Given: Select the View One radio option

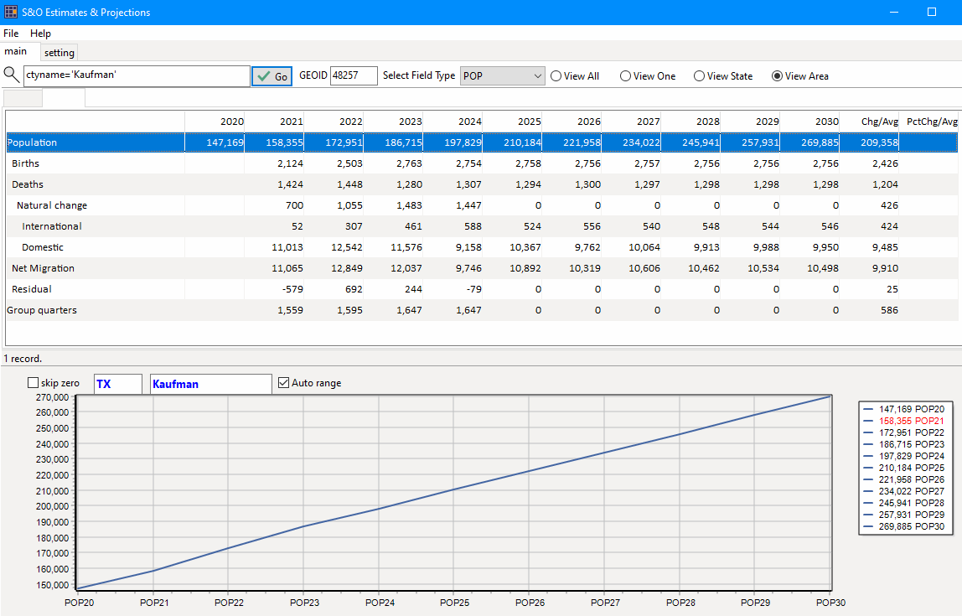Looking at the screenshot, I should point(625,76).
